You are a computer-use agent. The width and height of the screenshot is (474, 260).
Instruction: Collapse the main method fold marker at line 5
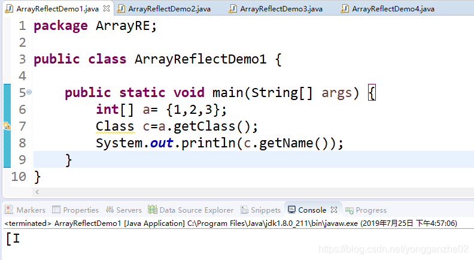pos(29,92)
